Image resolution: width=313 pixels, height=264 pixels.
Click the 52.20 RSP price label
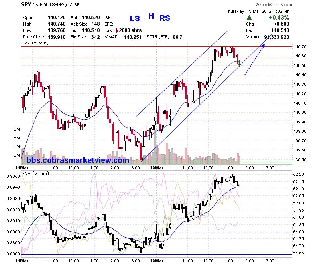[x=299, y=175]
